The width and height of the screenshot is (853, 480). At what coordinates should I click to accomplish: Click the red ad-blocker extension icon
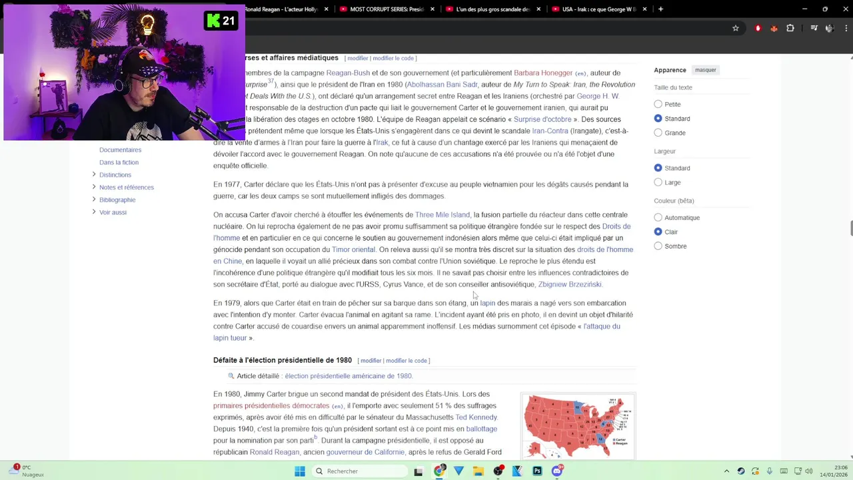(758, 28)
